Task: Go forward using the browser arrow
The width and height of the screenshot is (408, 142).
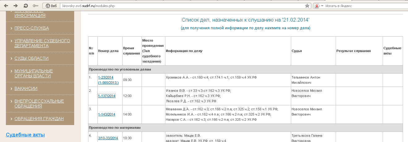Action: (x=16, y=6)
